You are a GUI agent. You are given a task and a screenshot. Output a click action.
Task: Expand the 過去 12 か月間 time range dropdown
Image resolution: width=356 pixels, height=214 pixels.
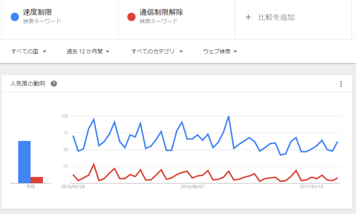(x=88, y=51)
